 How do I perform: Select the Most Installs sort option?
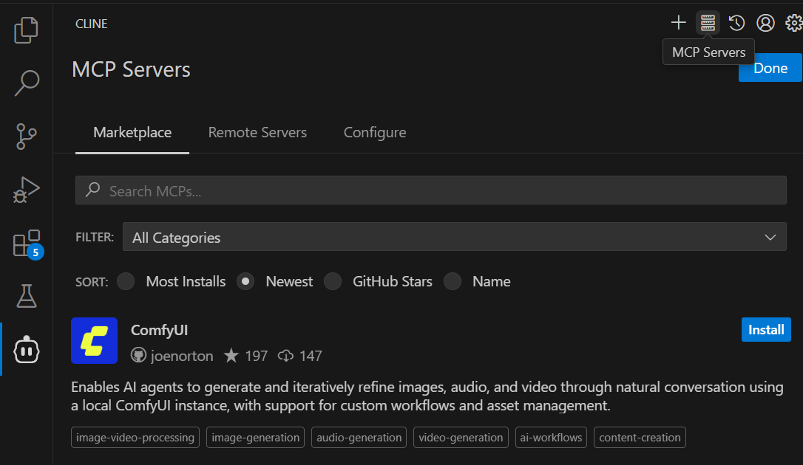(x=126, y=281)
